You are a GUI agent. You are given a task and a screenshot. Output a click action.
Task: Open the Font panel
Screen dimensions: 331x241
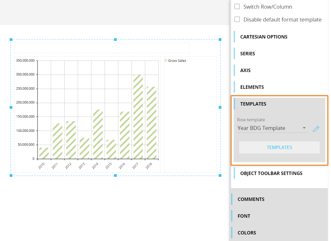(244, 216)
